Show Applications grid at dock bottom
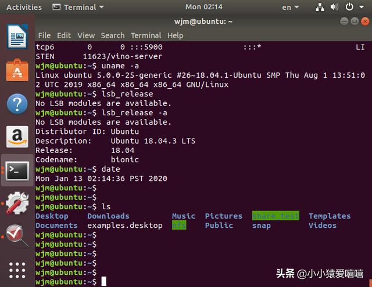Image resolution: width=372 pixels, height=287 pixels. tap(17, 270)
